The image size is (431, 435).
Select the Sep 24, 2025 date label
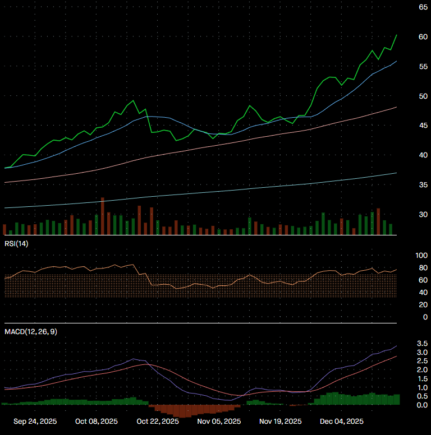(x=35, y=422)
